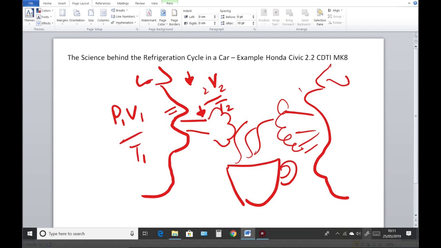Open the Breaks dropdown
Image resolution: width=441 pixels, height=248 pixels.
tap(119, 10)
